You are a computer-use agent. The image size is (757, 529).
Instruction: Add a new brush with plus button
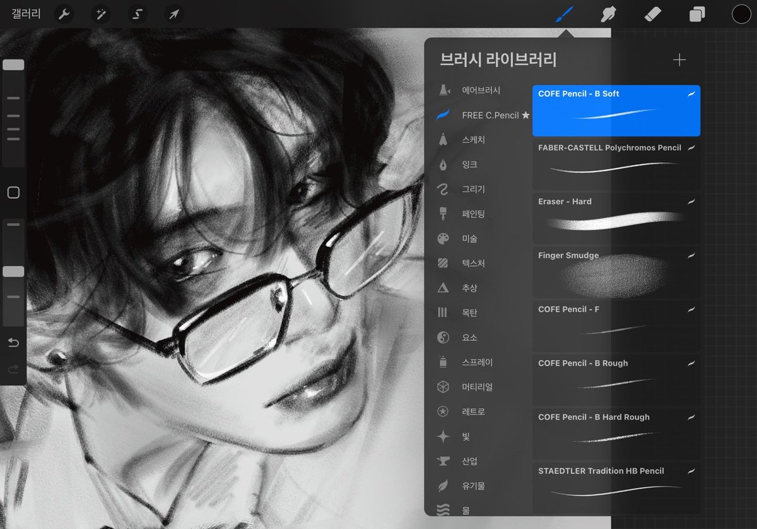coord(679,60)
